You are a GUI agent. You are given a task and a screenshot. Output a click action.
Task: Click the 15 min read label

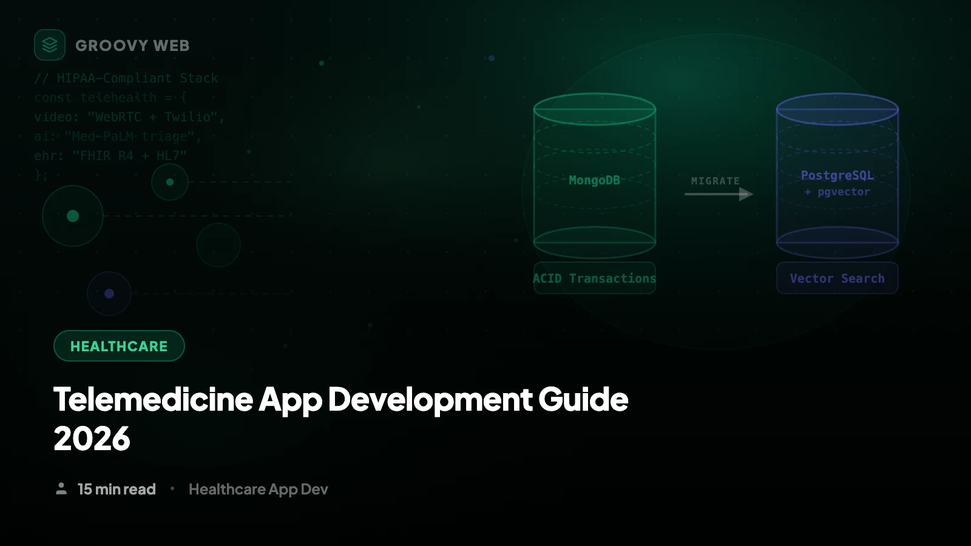[x=116, y=489]
